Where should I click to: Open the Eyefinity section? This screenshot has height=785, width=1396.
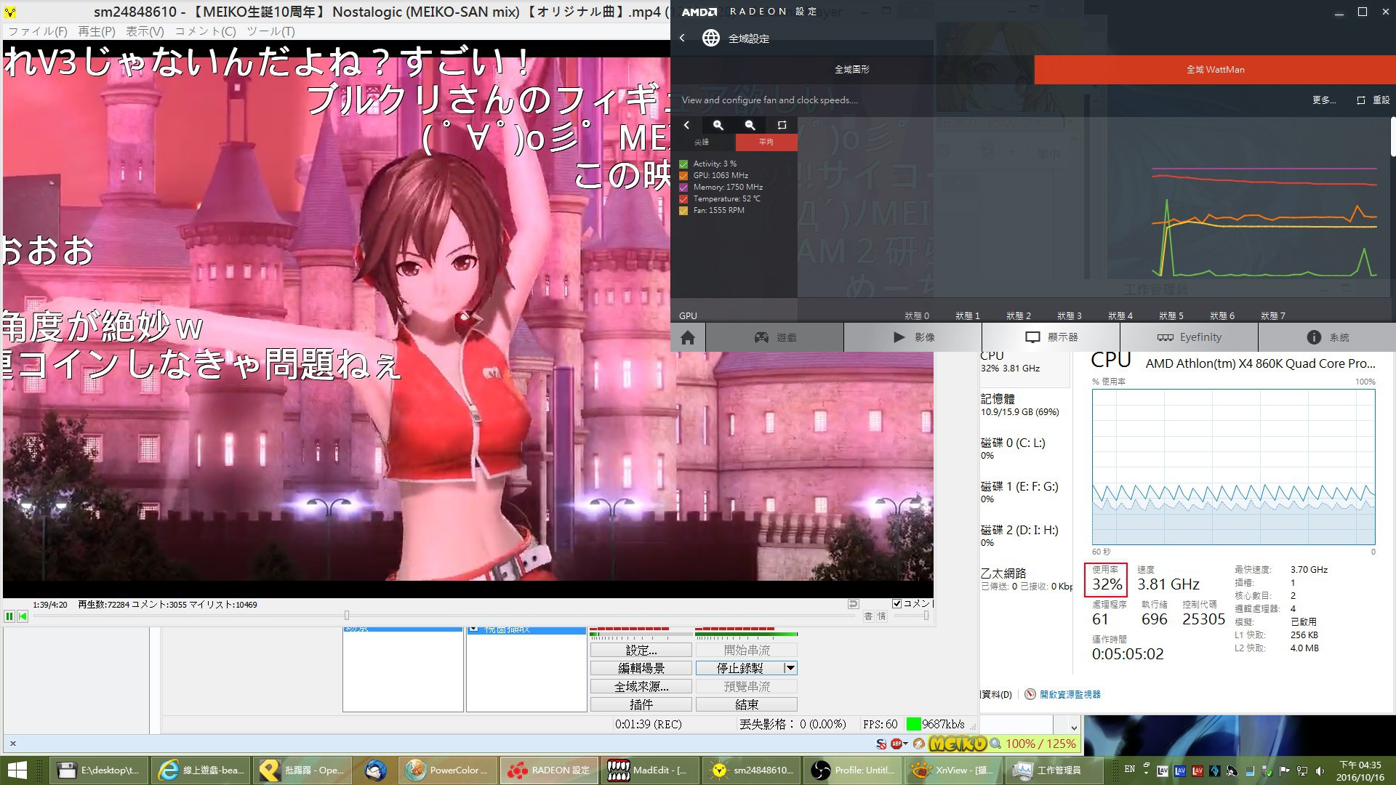1190,337
